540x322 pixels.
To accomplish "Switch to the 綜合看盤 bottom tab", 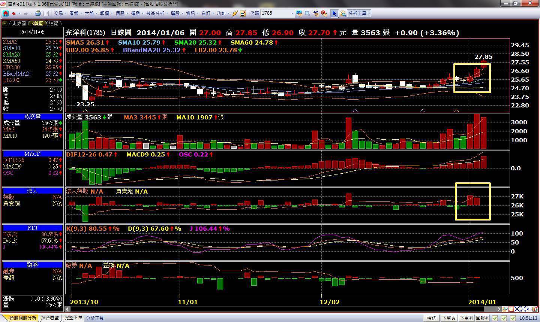I will coord(50,318).
